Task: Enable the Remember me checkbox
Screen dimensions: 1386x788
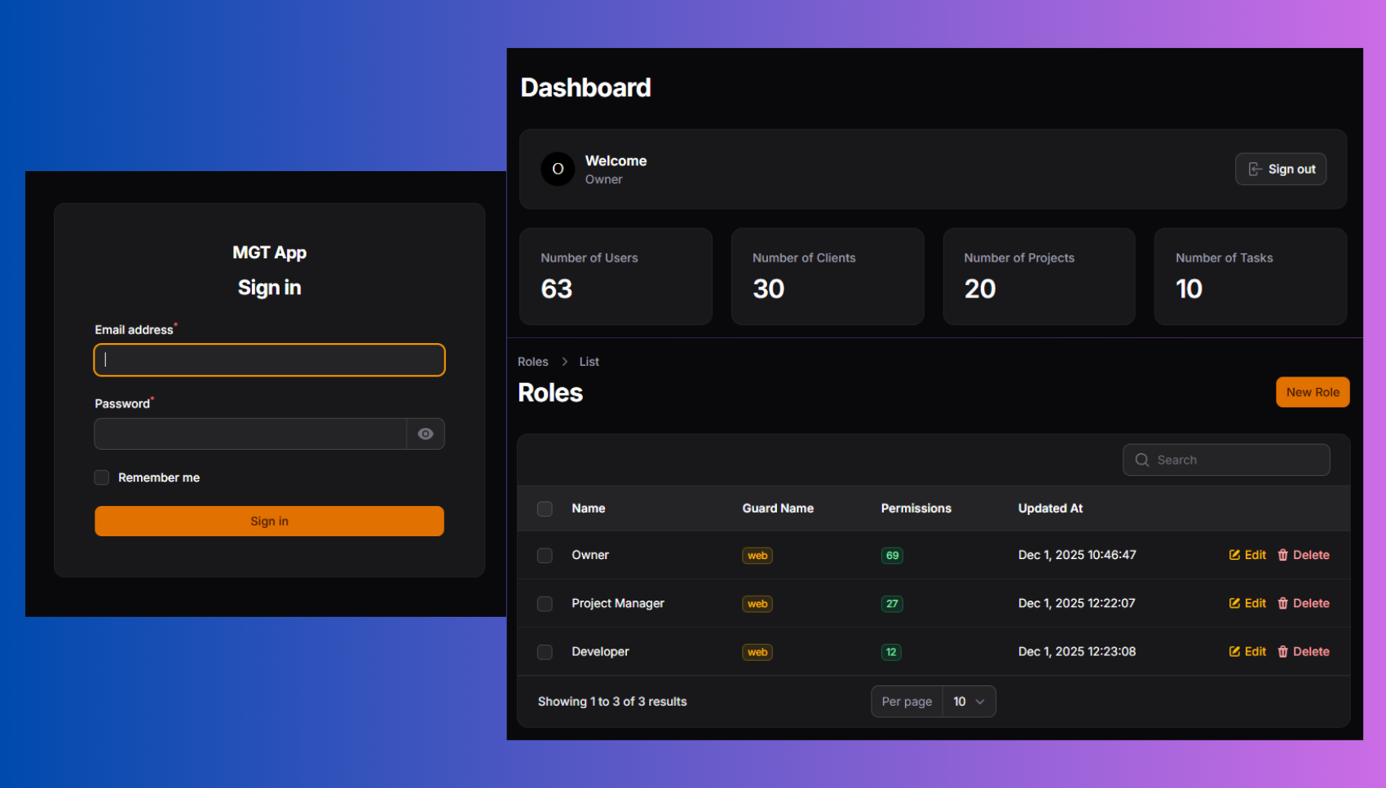Action: (101, 478)
